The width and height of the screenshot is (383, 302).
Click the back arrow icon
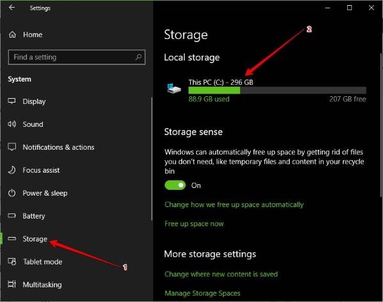click(12, 8)
